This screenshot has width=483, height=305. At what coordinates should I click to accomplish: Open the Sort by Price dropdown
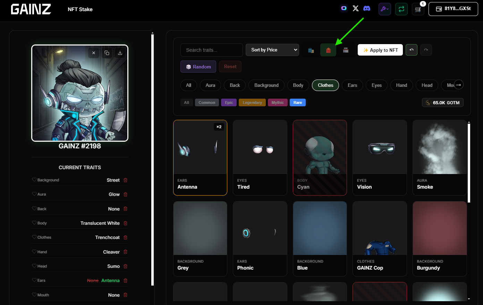click(272, 50)
